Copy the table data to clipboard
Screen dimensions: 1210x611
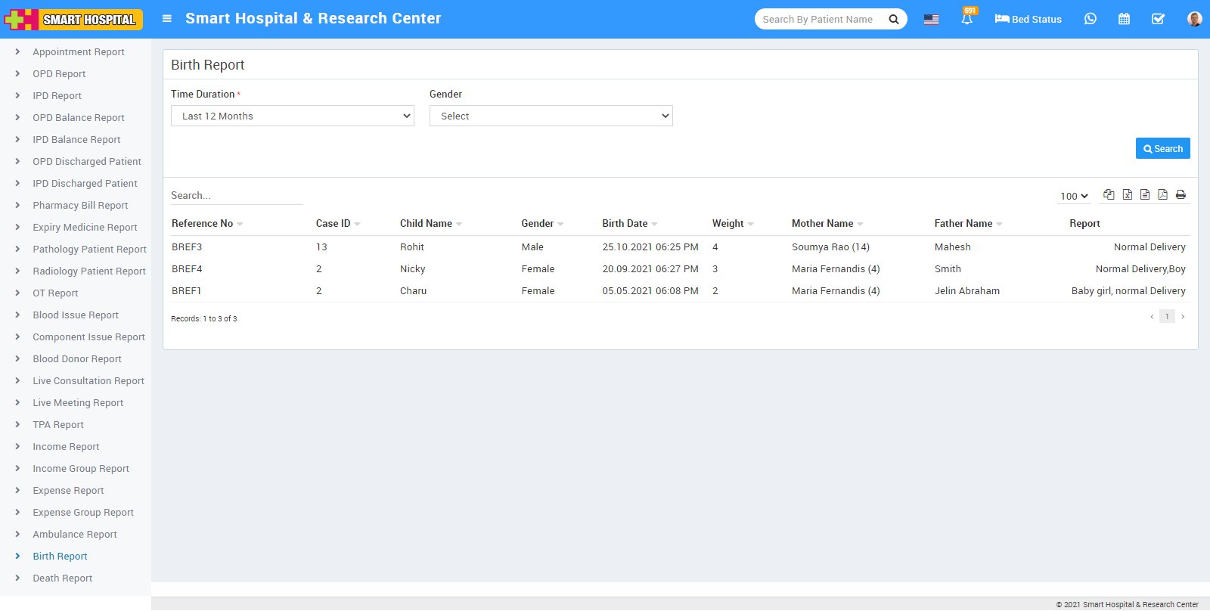1109,194
